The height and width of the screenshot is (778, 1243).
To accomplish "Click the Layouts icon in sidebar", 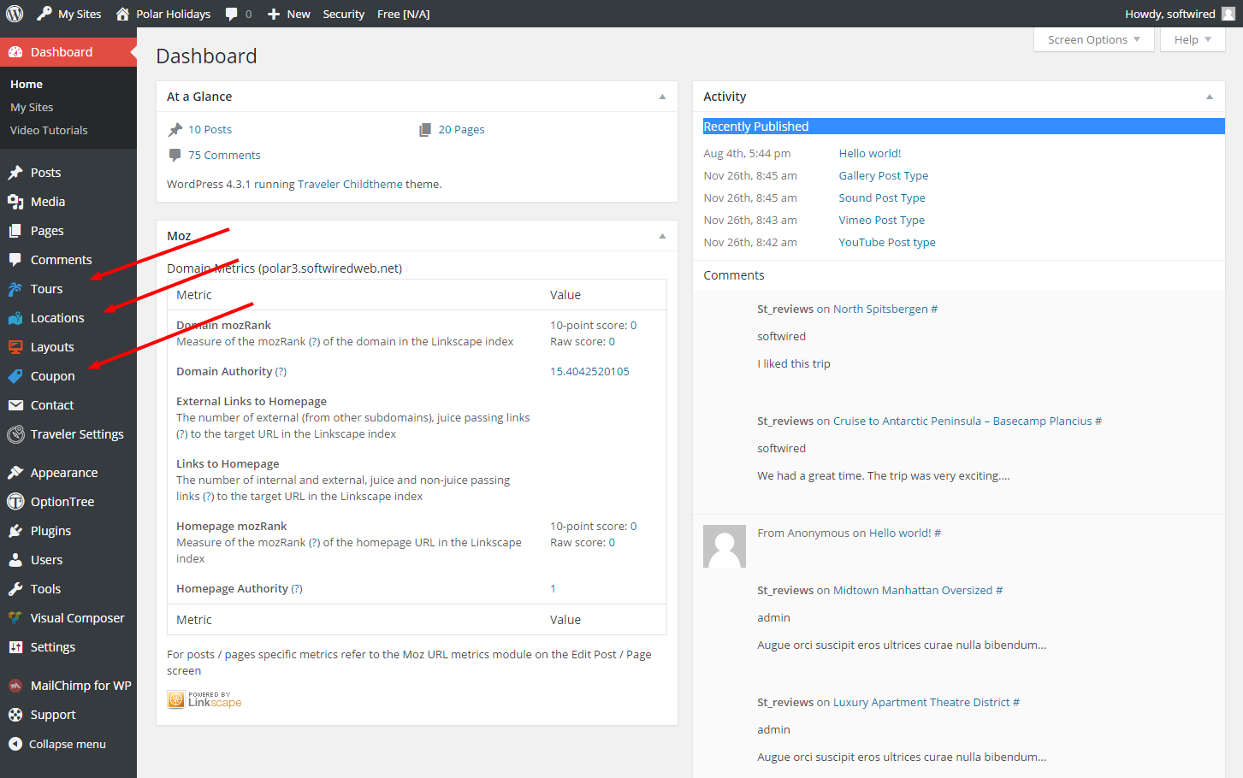I will point(15,347).
